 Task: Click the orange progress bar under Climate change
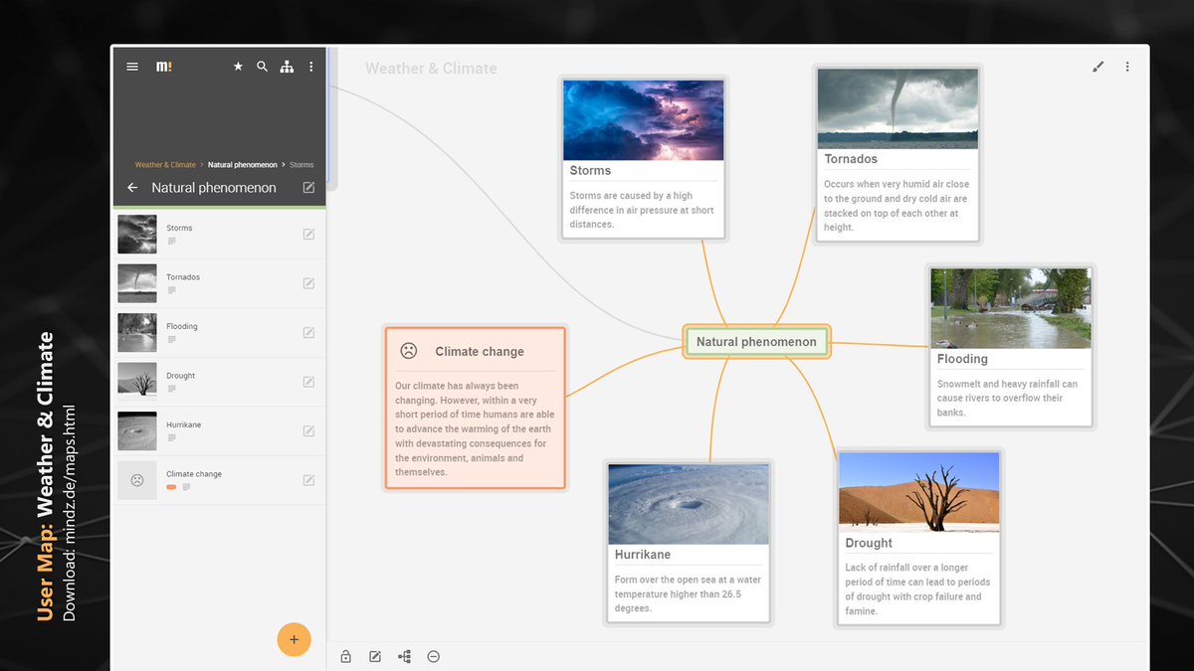(x=170, y=488)
